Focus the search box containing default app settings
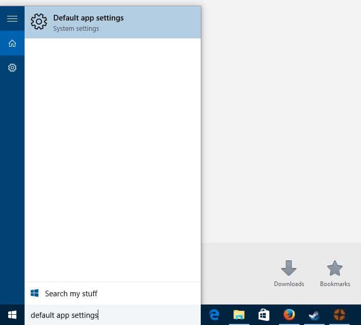 (113, 315)
